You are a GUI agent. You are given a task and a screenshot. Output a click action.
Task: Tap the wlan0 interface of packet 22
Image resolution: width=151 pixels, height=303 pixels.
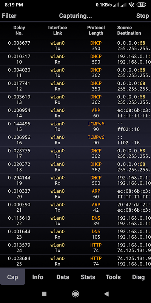click(57, 218)
